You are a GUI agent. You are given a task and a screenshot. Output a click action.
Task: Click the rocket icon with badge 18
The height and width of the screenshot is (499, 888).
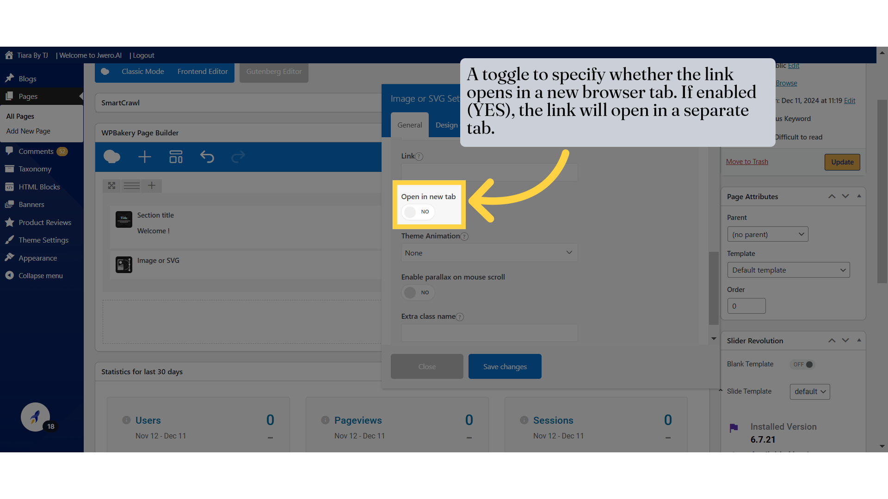click(36, 417)
